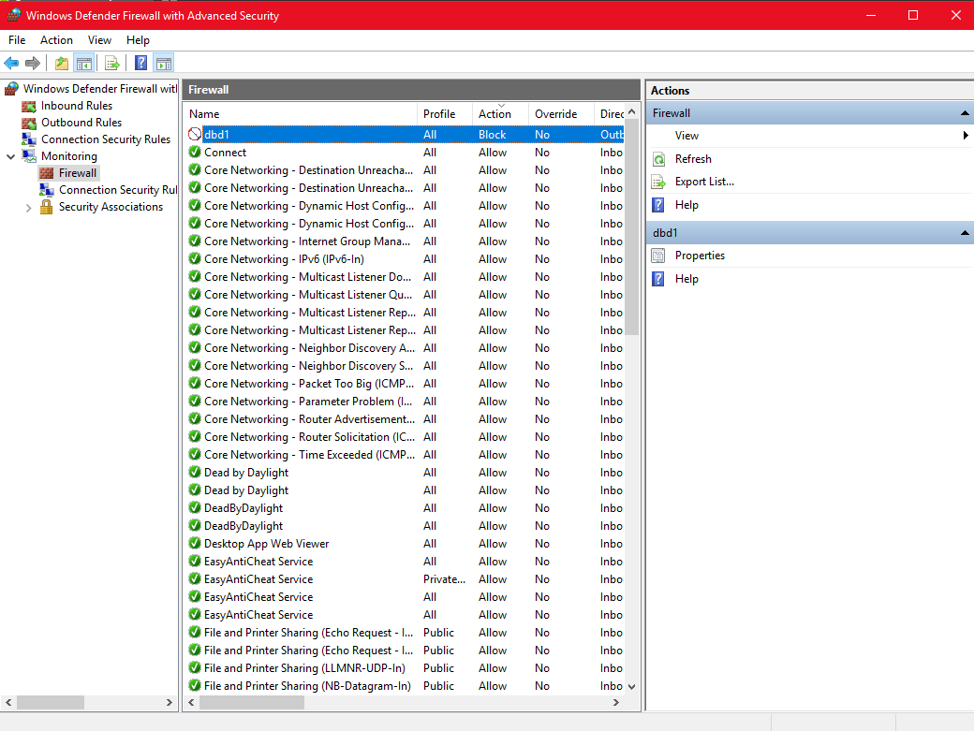Click scroll-right arrow of tree pane
This screenshot has width=974, height=731.
pos(169,703)
